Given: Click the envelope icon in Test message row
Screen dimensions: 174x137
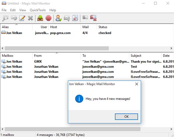Looking at the screenshot, I should point(3,66).
